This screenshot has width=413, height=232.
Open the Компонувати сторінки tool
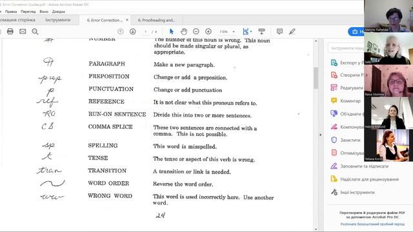coord(347,127)
